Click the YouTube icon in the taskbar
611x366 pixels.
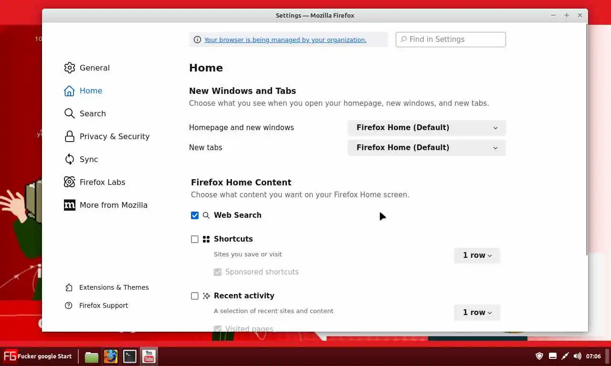tap(149, 356)
